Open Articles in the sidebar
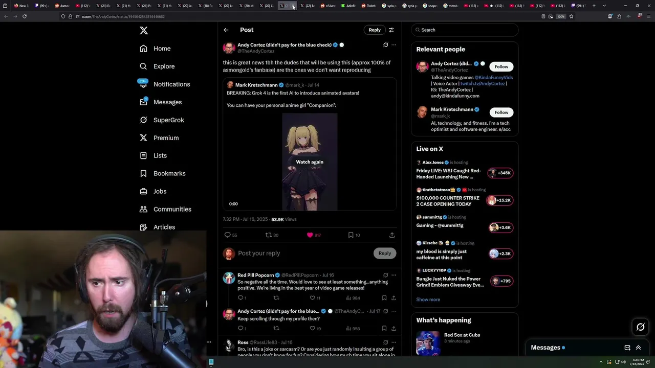The height and width of the screenshot is (368, 655). [x=157, y=227]
